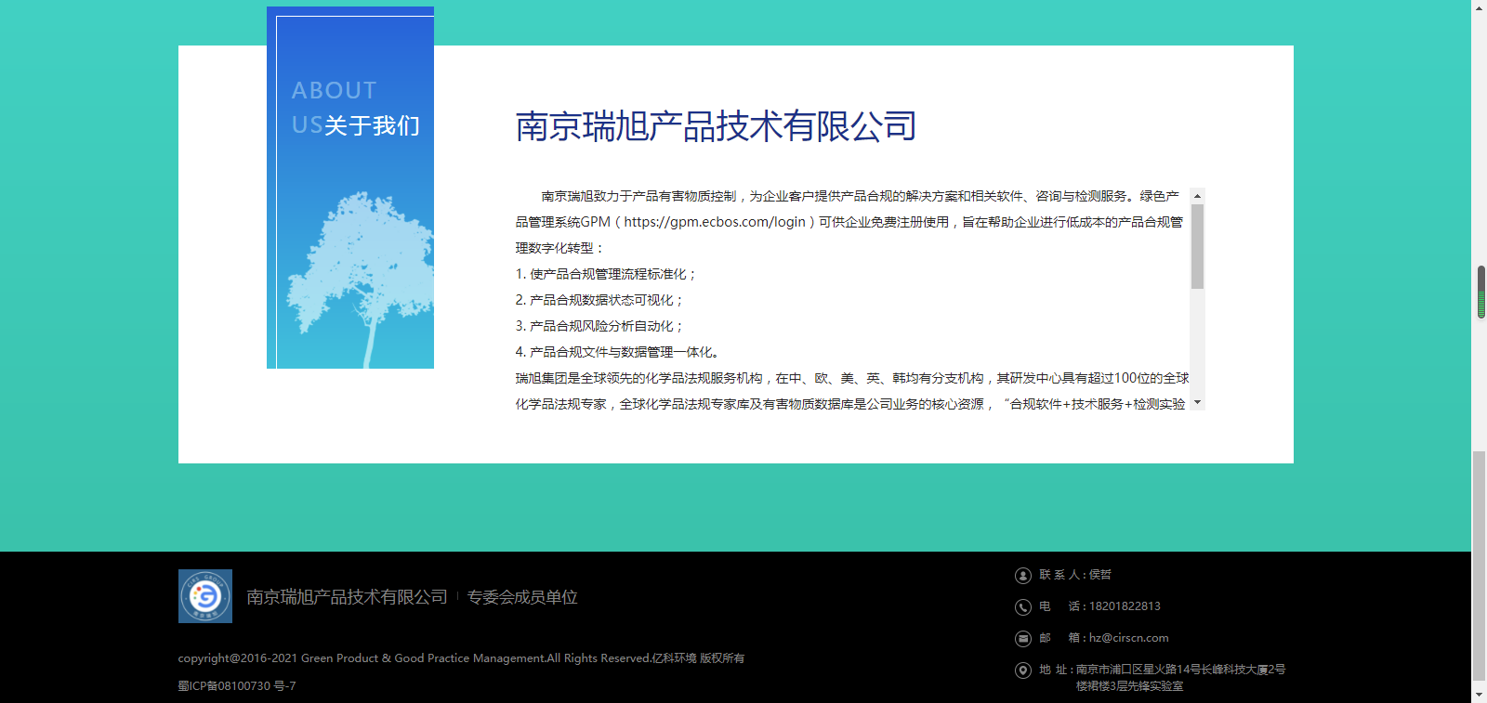Click the telephone icon beside 18201822813
1487x703 pixels.
click(1022, 607)
